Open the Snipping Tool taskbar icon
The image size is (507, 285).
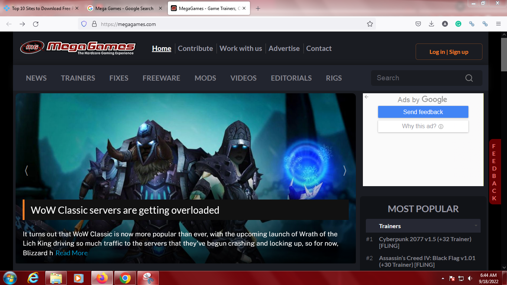tap(148, 278)
